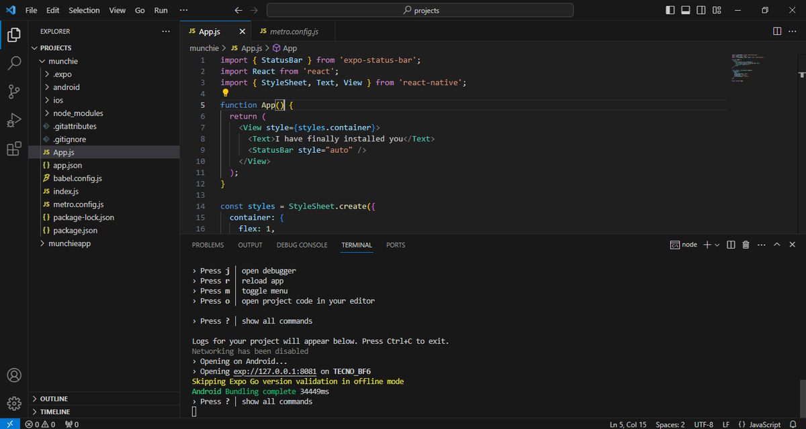Change encoding via UTF-8

click(703, 424)
